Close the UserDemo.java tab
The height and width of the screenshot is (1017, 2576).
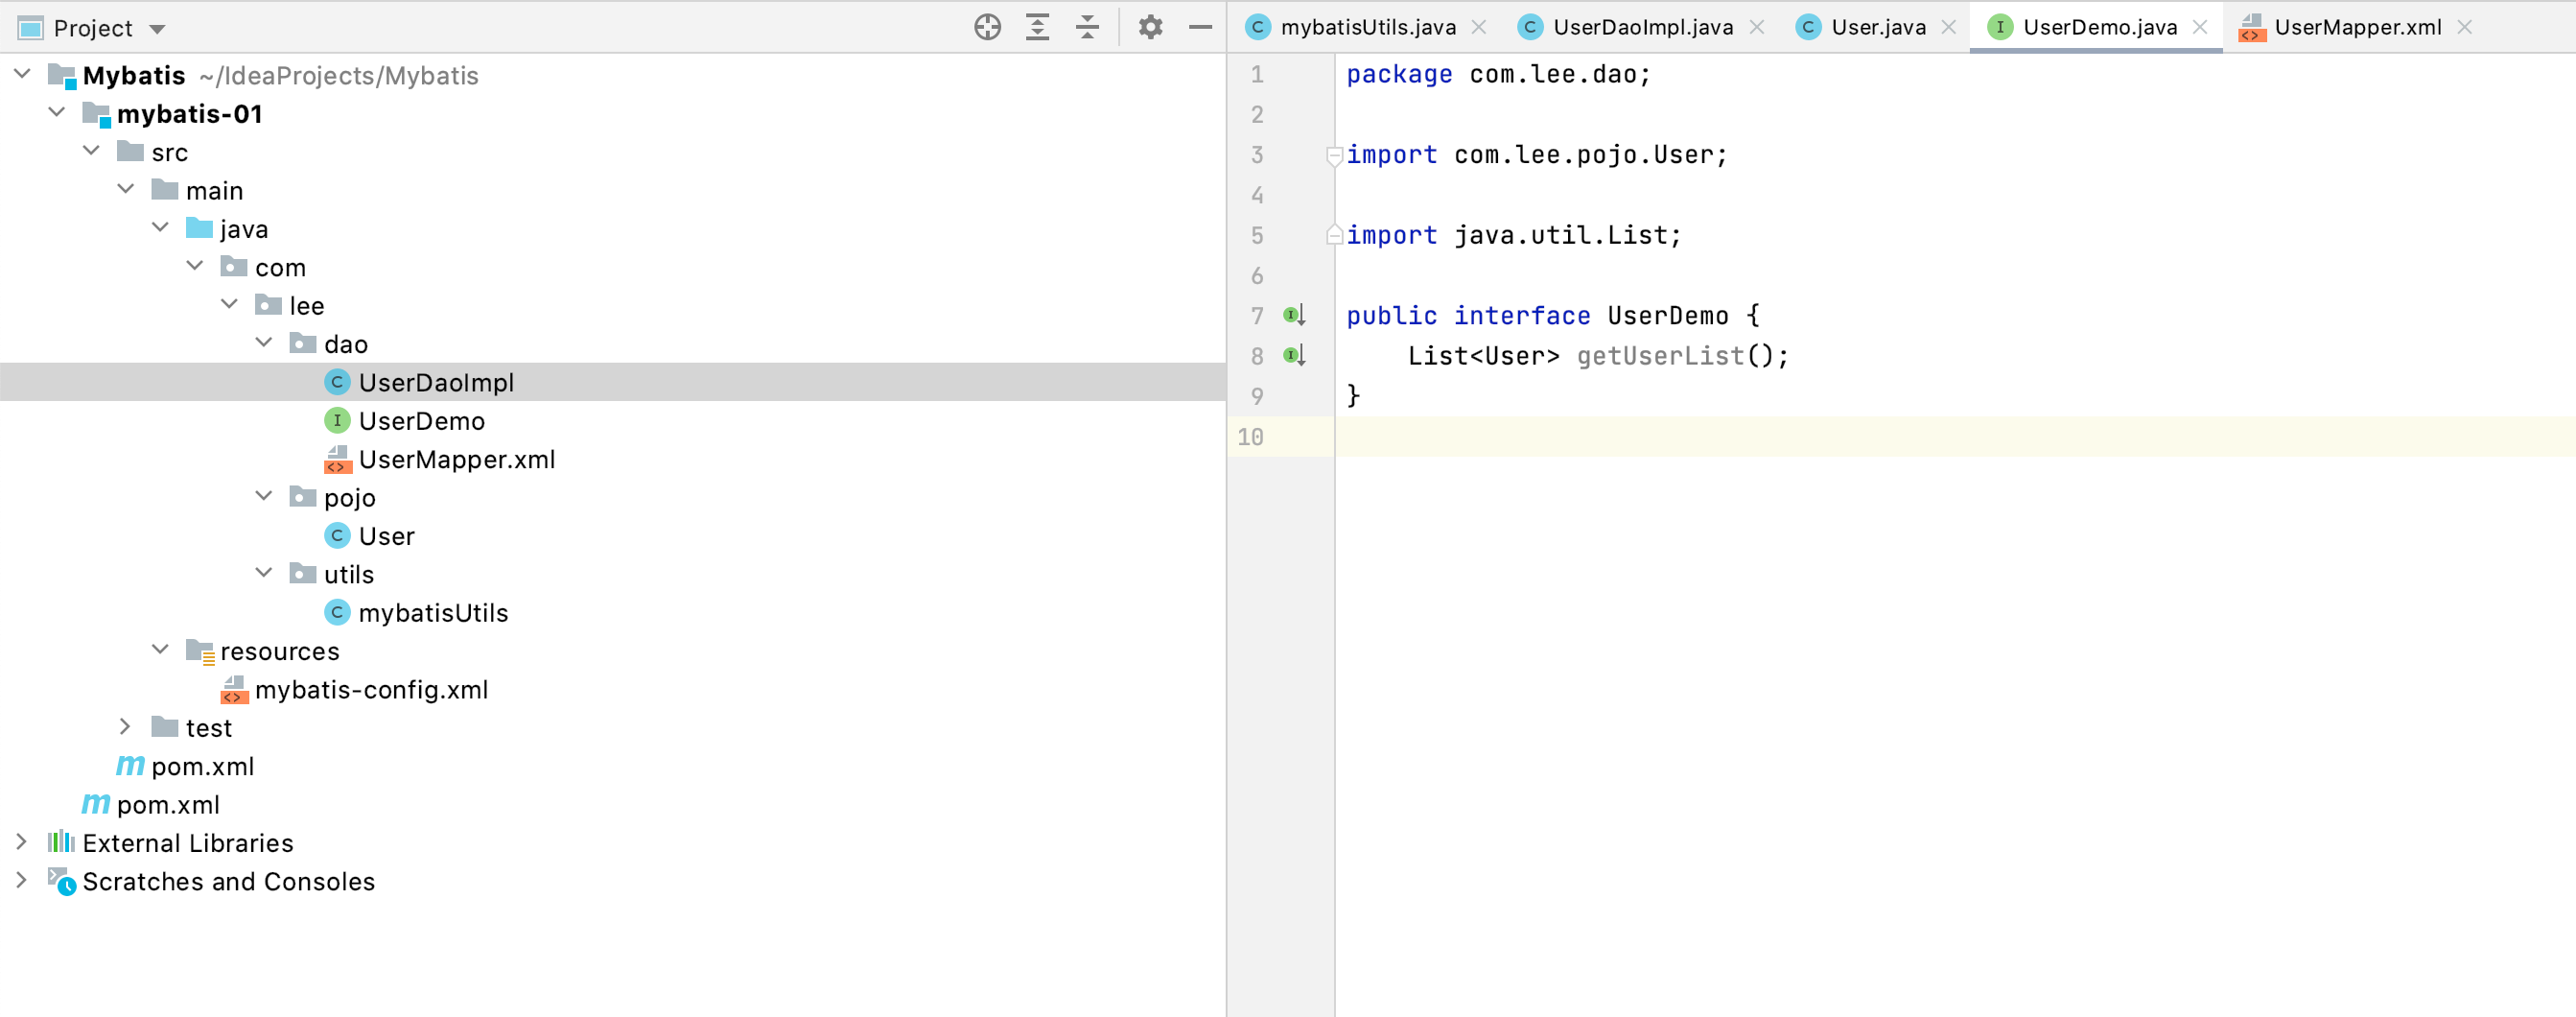click(2200, 27)
